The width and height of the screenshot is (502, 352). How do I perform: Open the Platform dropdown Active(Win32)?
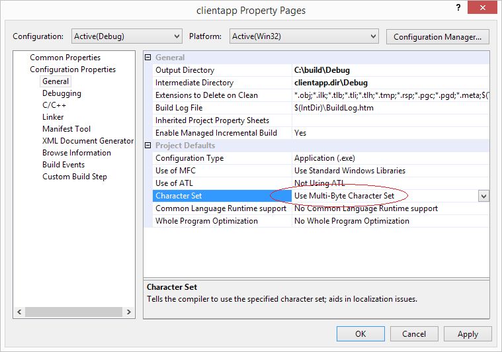point(304,36)
